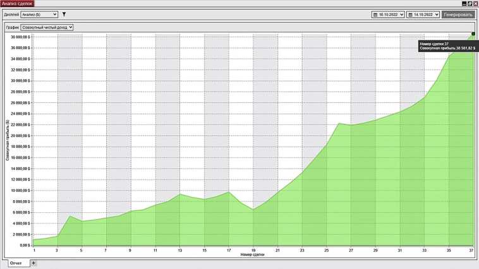Viewport: 479px width, 269px height.
Task: Open the start date 10.10.2022 dropdown arrow
Action: (401, 14)
